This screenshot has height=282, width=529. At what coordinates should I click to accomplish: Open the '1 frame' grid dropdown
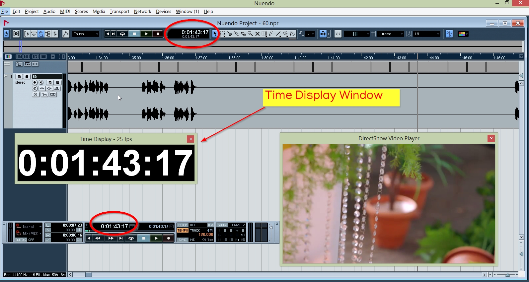tap(391, 34)
